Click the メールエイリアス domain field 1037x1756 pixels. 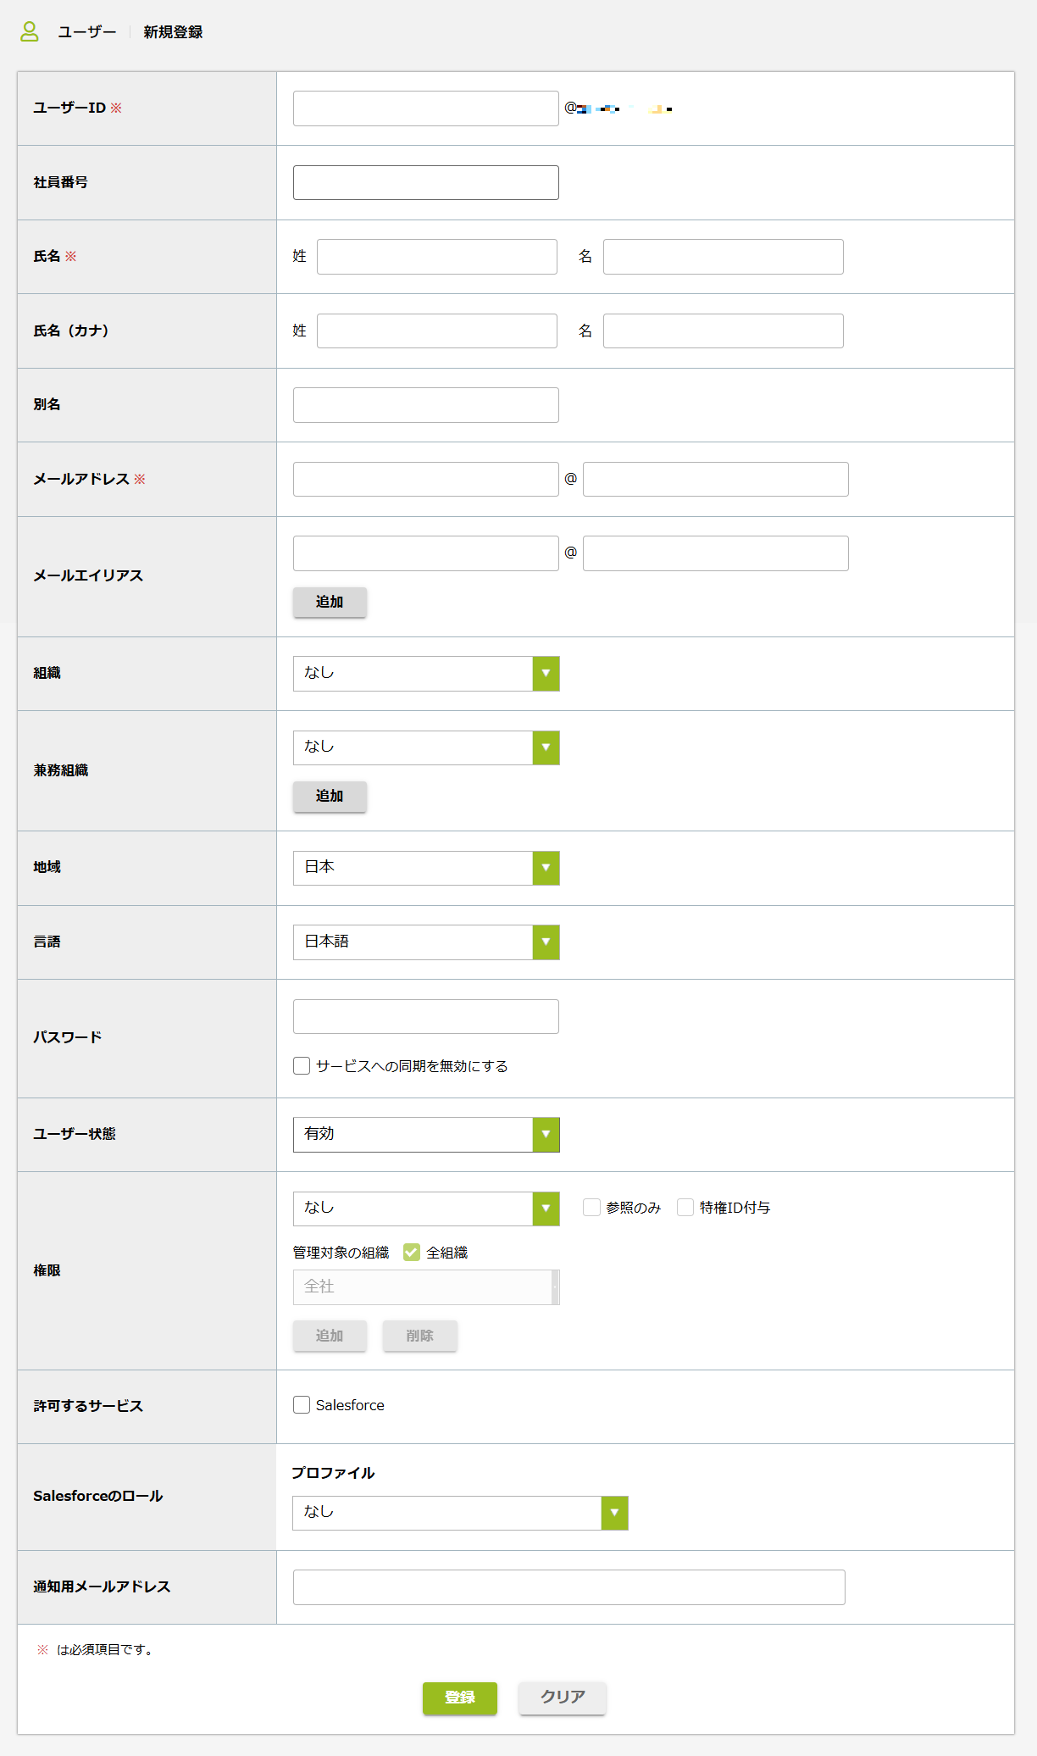[x=716, y=553]
